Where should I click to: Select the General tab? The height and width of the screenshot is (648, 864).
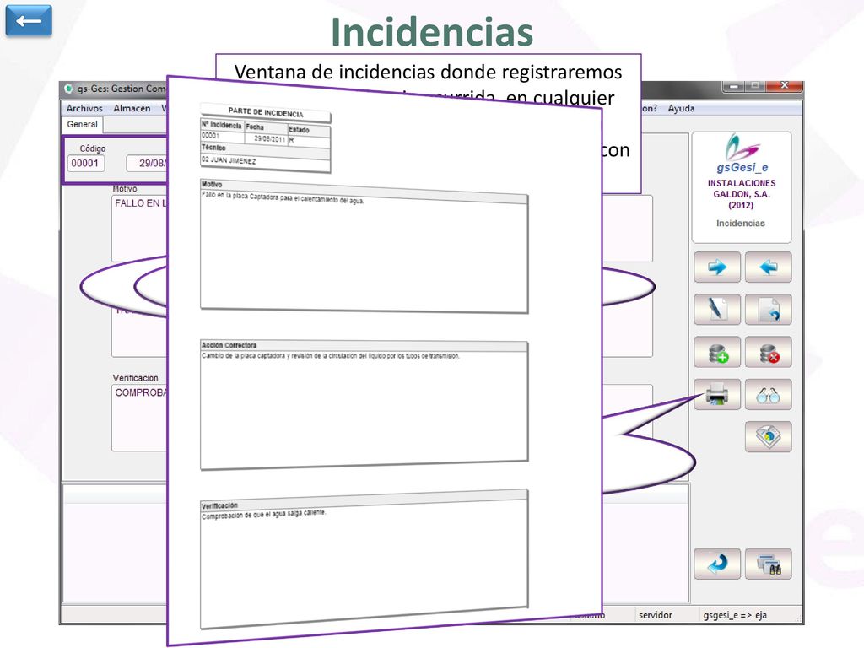pyautogui.click(x=82, y=125)
